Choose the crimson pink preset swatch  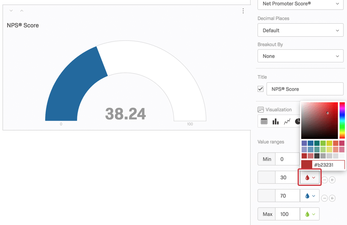[342, 143]
